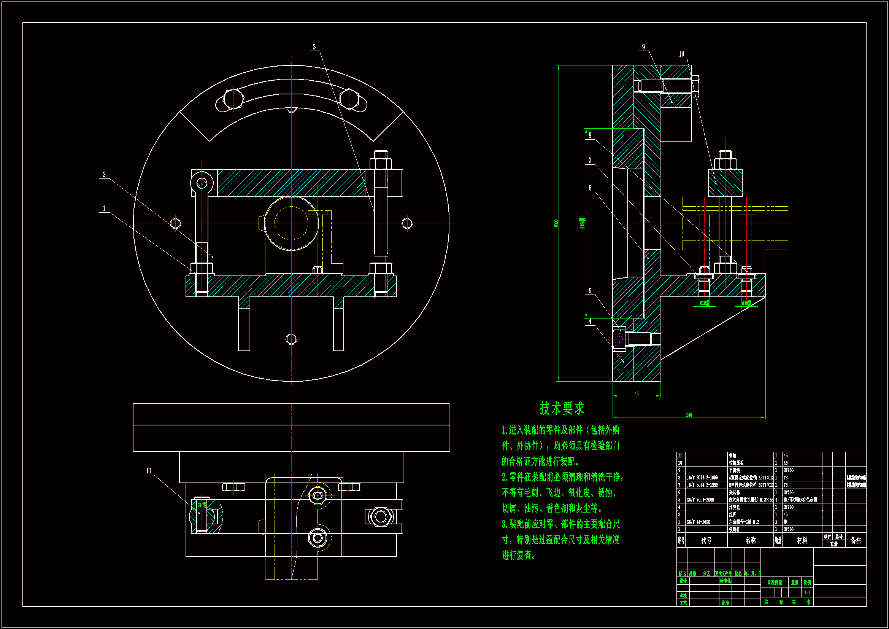The height and width of the screenshot is (629, 889).
Task: Select GB/T 70.1-2008 standard code cell
Action: coord(700,500)
